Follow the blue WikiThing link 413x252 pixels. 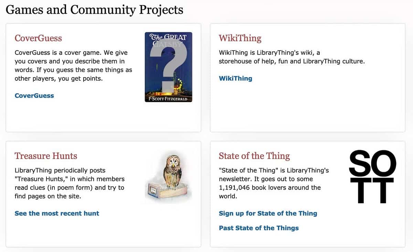235,78
